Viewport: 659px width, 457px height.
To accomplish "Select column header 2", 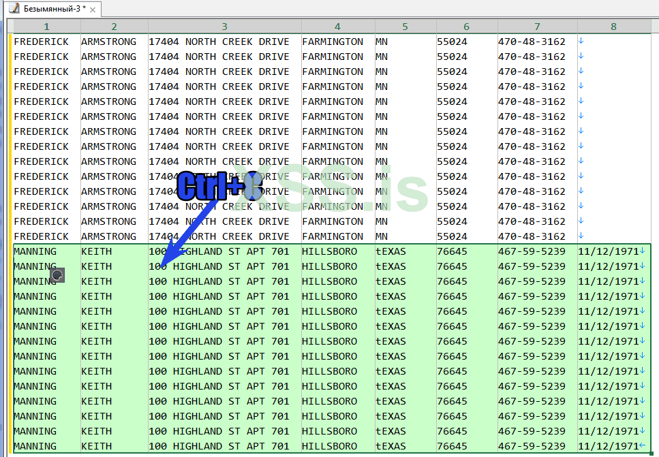I will click(114, 27).
